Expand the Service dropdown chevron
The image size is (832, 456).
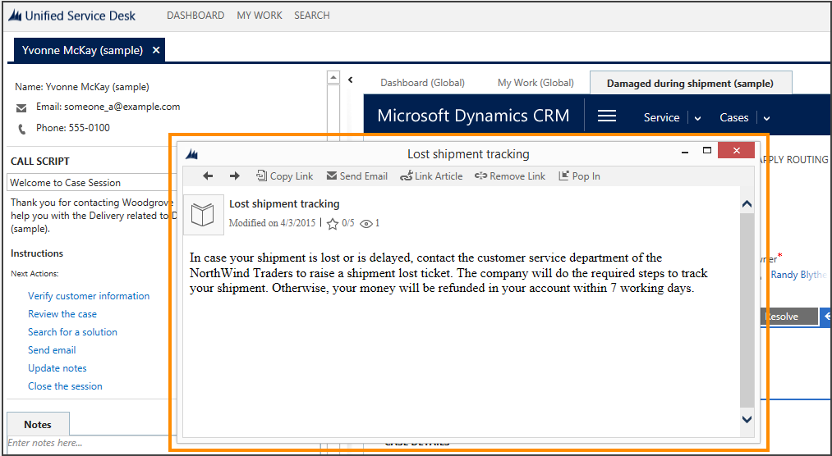point(698,118)
